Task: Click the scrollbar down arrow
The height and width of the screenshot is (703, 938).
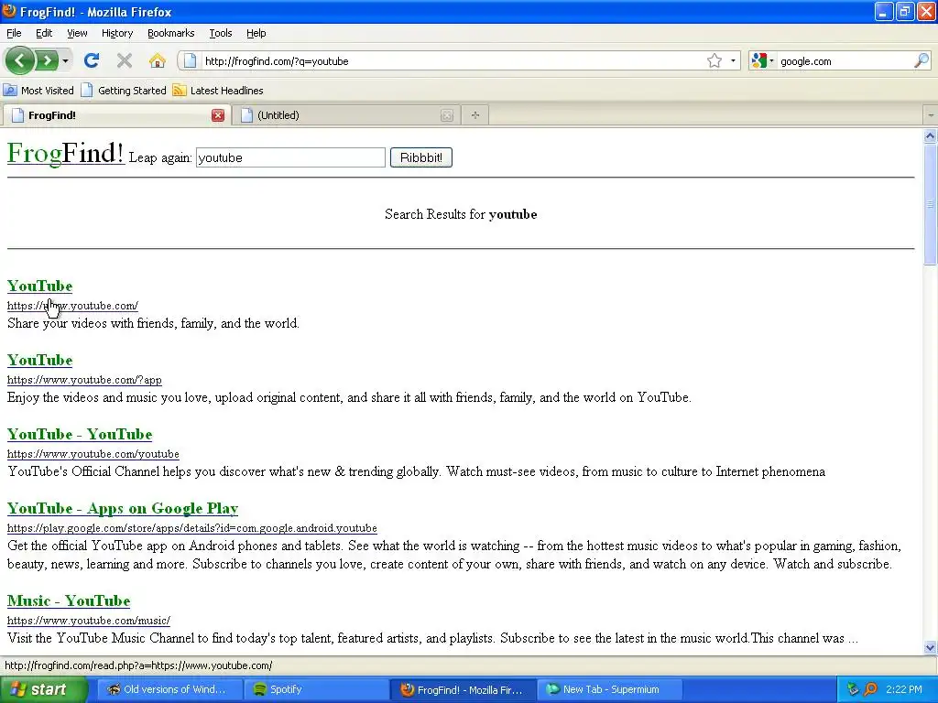Action: click(x=931, y=647)
